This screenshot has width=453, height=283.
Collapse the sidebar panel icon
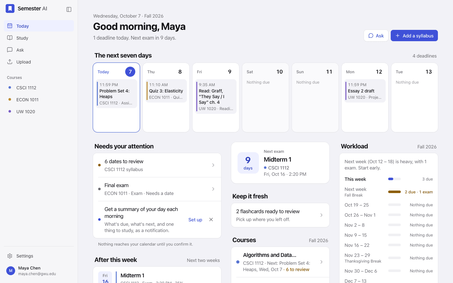tap(69, 9)
